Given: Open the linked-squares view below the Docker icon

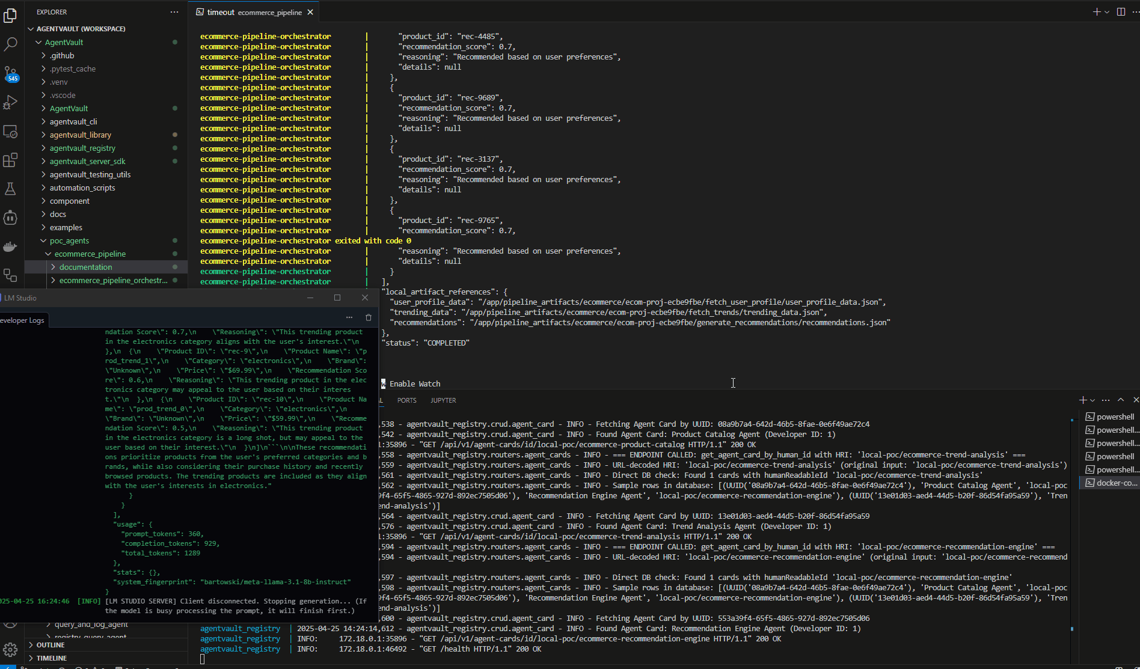Looking at the screenshot, I should point(10,275).
